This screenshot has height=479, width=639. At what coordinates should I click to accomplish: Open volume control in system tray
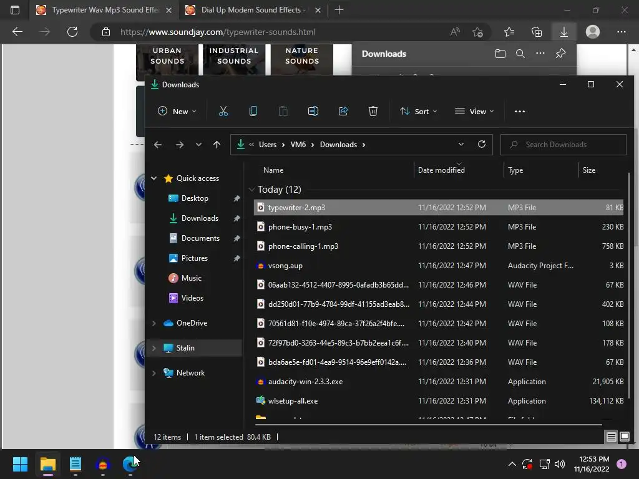(x=560, y=464)
